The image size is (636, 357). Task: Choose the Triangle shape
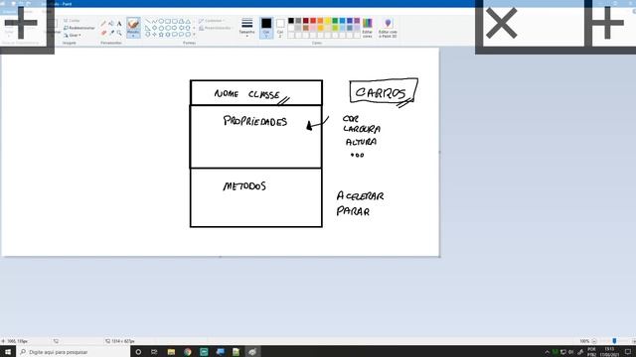(x=188, y=21)
